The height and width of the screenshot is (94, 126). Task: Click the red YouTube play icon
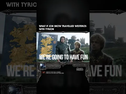tap(44, 73)
